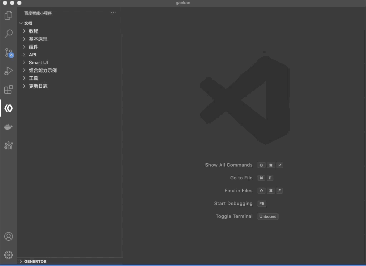Close the window with the first traffic light
Image resolution: width=366 pixels, height=266 pixels.
click(x=5, y=3)
